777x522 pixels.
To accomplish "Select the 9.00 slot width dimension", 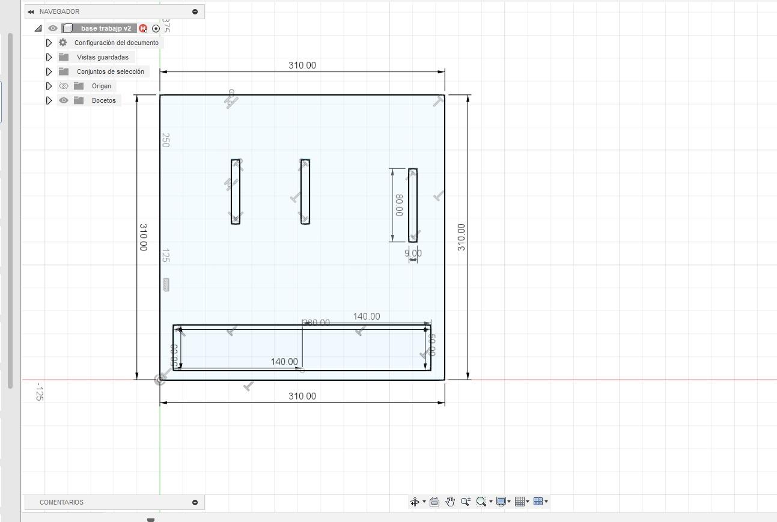I will pyautogui.click(x=413, y=253).
